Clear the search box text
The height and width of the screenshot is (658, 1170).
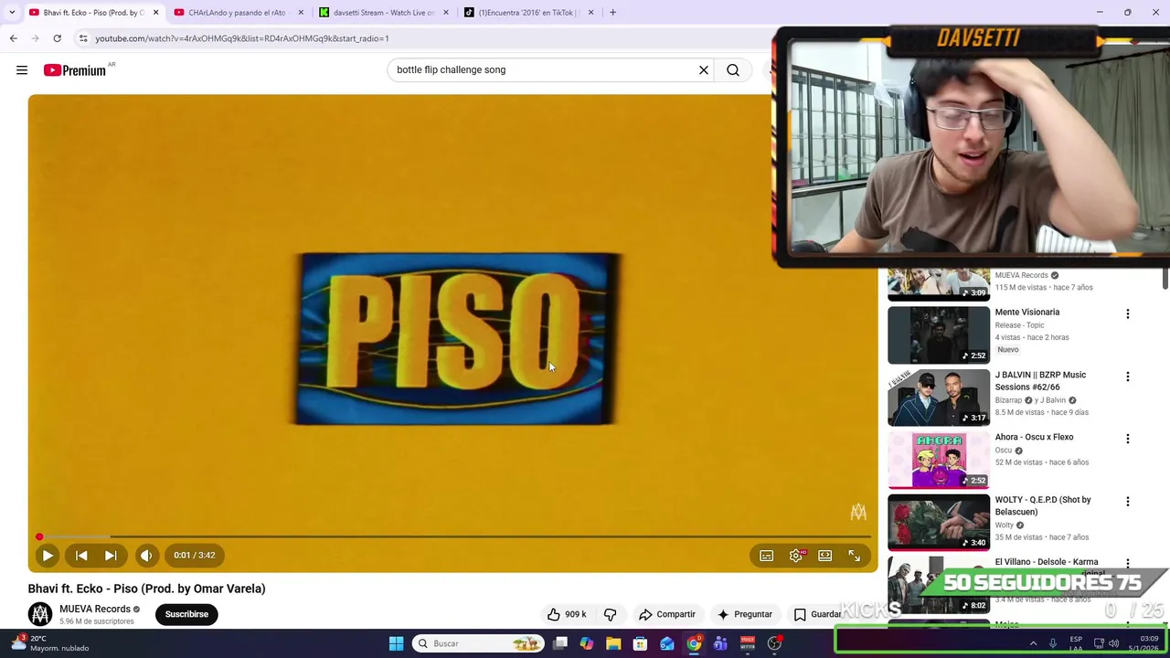(x=704, y=69)
